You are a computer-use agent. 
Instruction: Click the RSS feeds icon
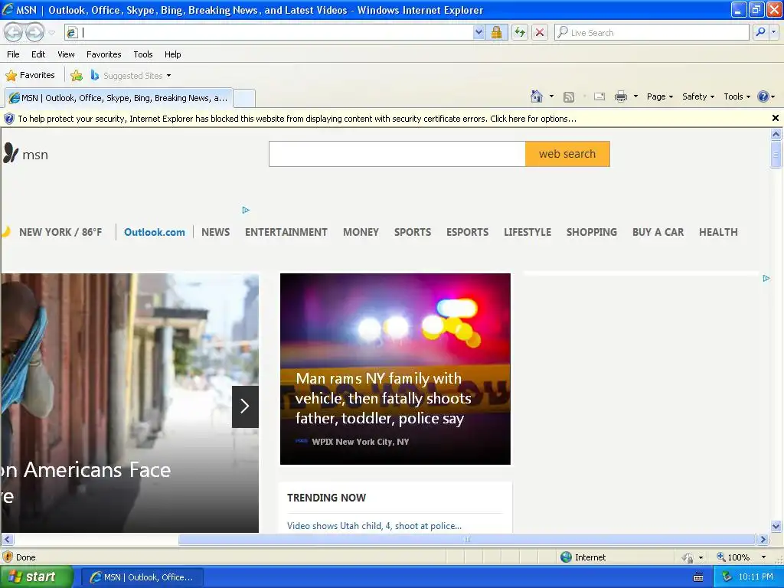(569, 97)
